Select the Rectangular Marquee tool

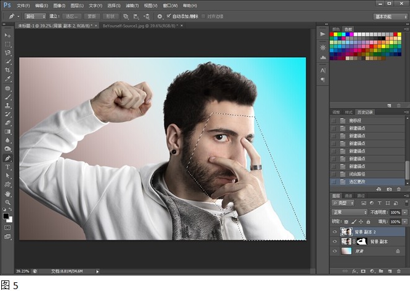pos(7,44)
